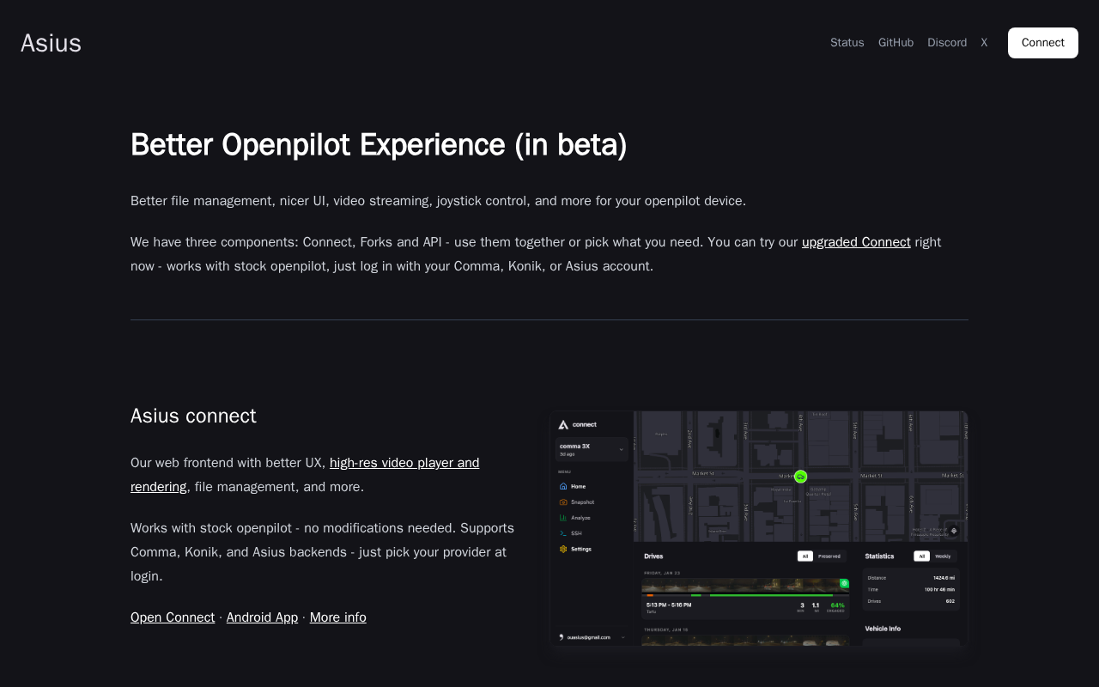Click the SSH terminal icon in preview
The width and height of the screenshot is (1099, 687).
pyautogui.click(x=563, y=533)
